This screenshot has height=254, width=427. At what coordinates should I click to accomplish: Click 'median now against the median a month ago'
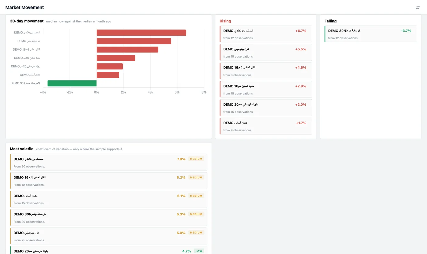pos(79,21)
